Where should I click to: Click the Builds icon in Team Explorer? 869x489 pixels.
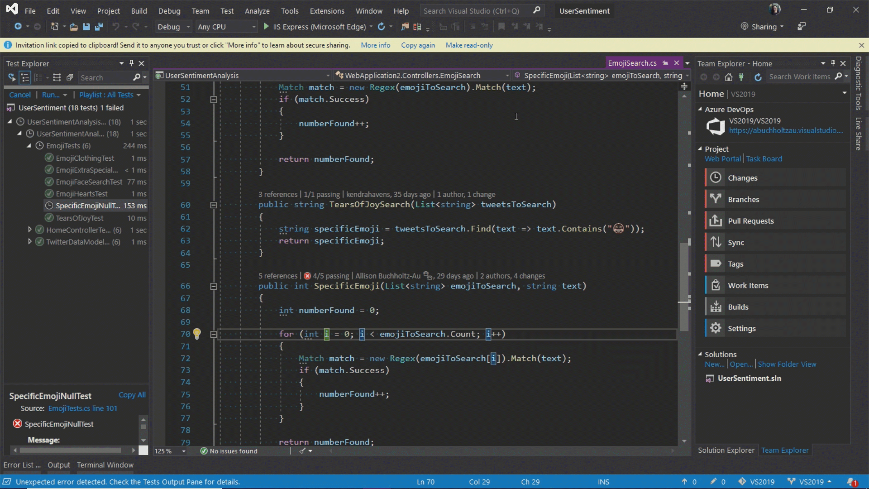click(716, 306)
